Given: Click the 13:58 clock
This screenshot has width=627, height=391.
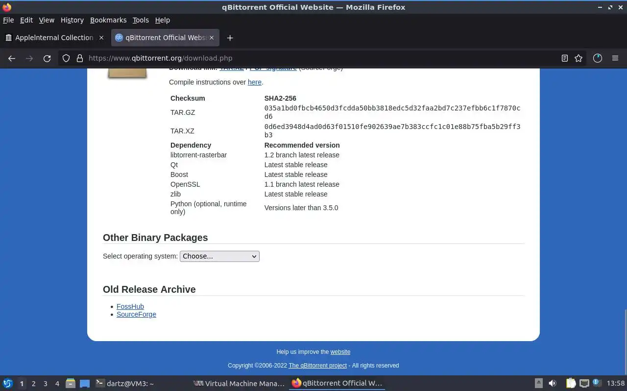Looking at the screenshot, I should point(616,383).
